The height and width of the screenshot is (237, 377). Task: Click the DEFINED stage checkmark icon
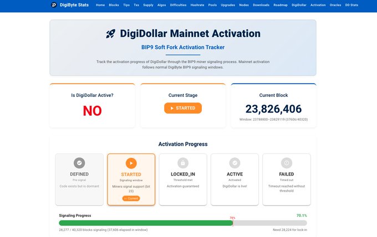[79, 163]
